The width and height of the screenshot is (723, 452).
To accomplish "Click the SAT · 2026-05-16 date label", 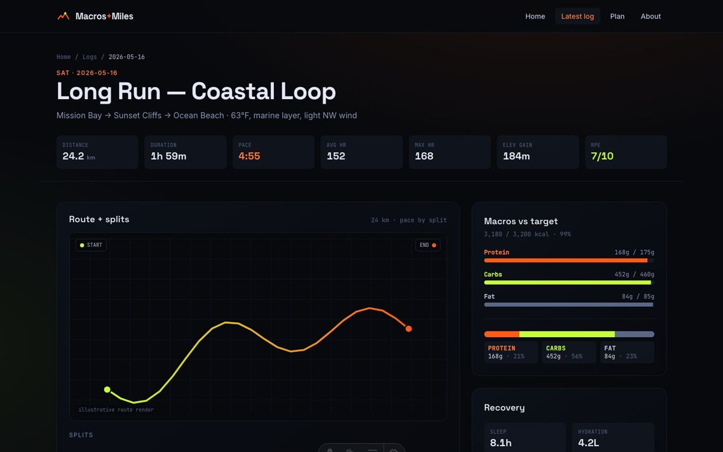I will pos(87,73).
